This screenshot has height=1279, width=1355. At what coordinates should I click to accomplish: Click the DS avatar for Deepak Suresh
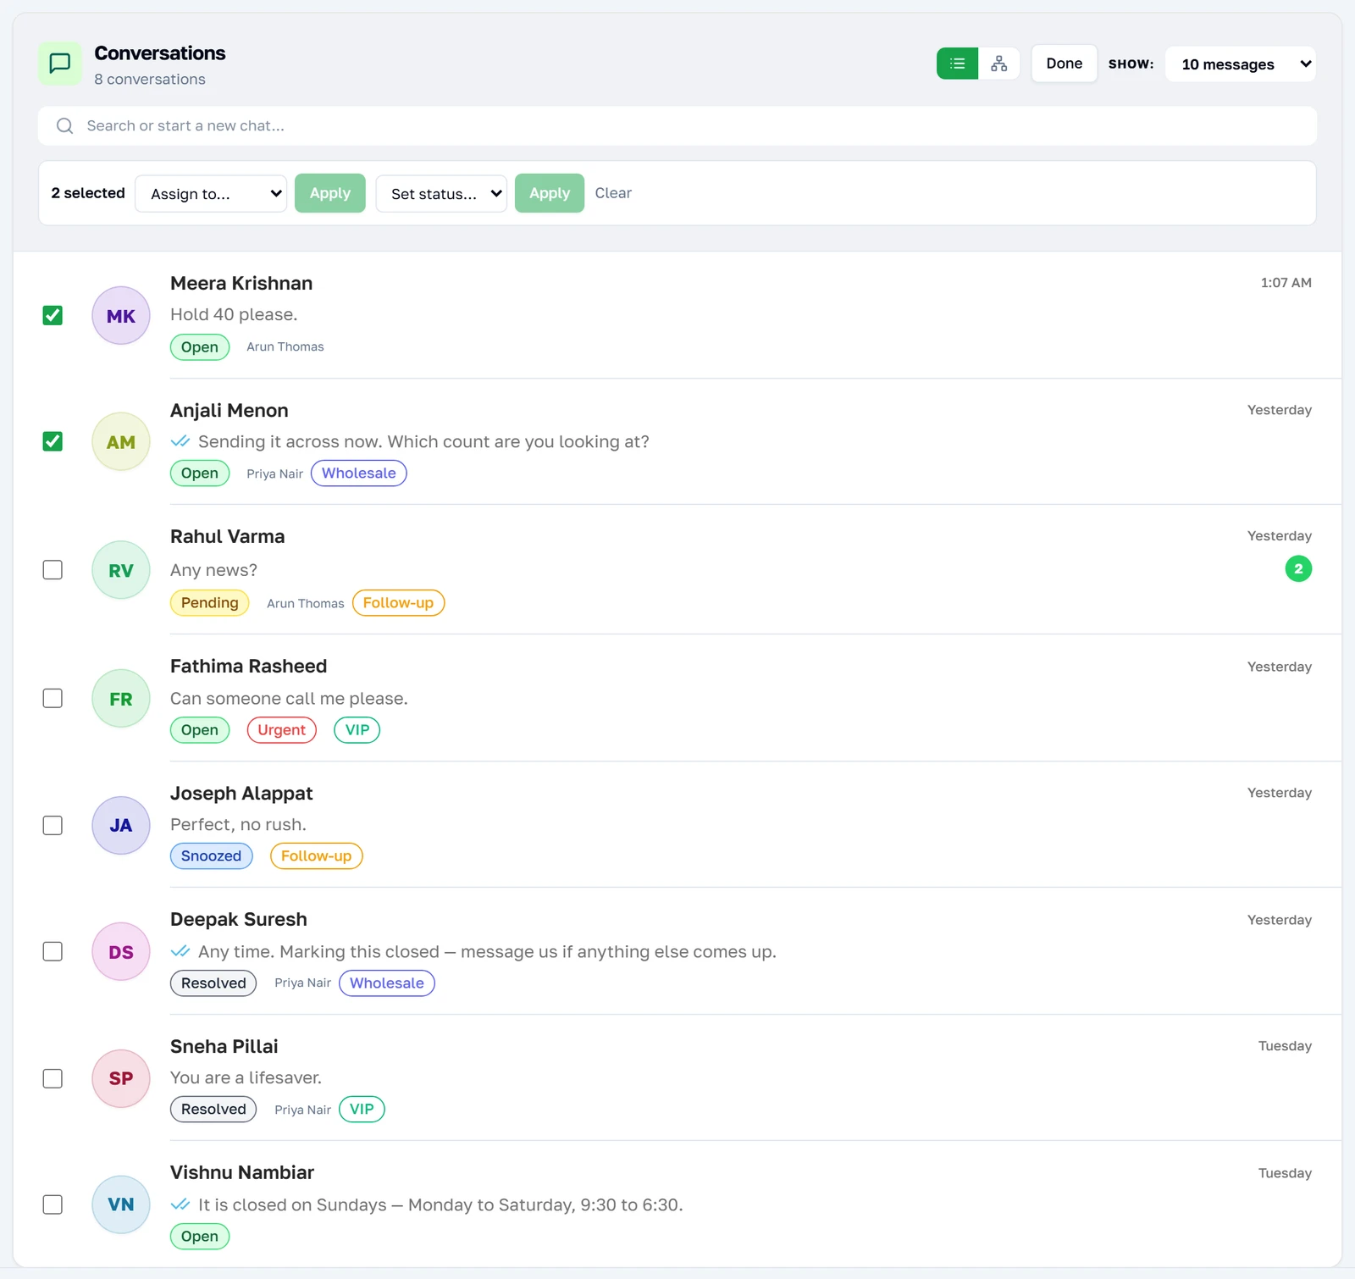[x=121, y=952]
